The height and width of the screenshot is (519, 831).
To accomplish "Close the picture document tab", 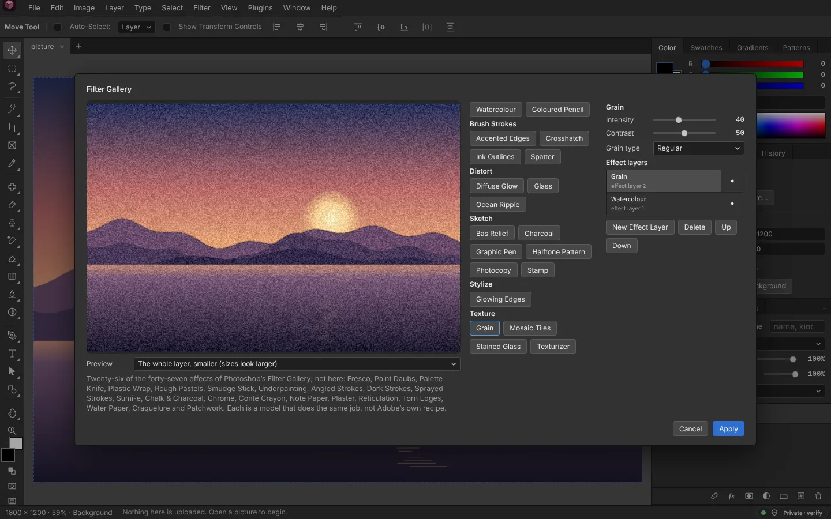I will coord(62,47).
